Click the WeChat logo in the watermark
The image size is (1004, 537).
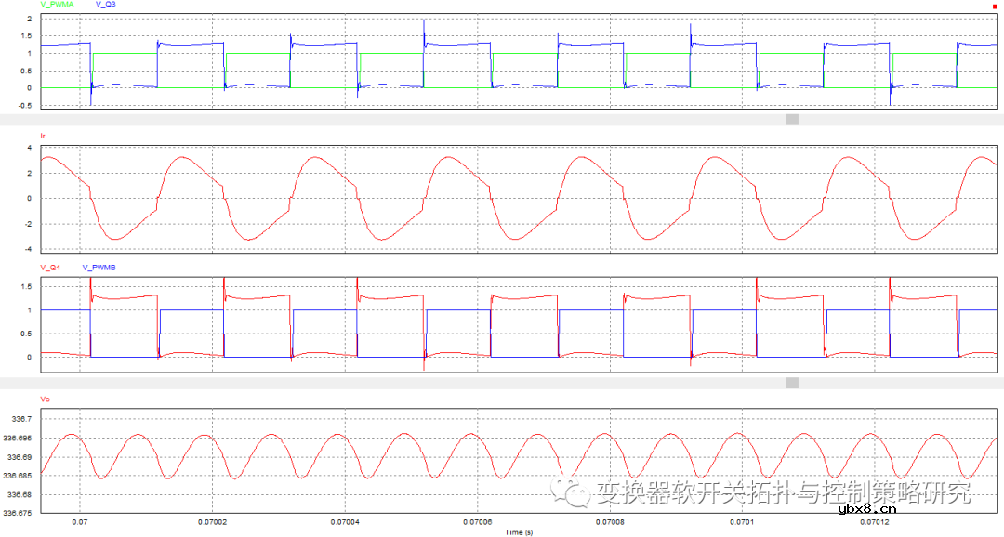click(572, 491)
